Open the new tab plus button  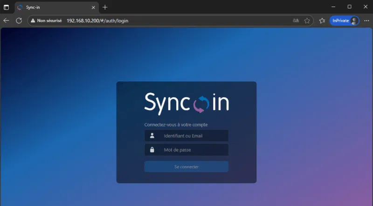105,7
